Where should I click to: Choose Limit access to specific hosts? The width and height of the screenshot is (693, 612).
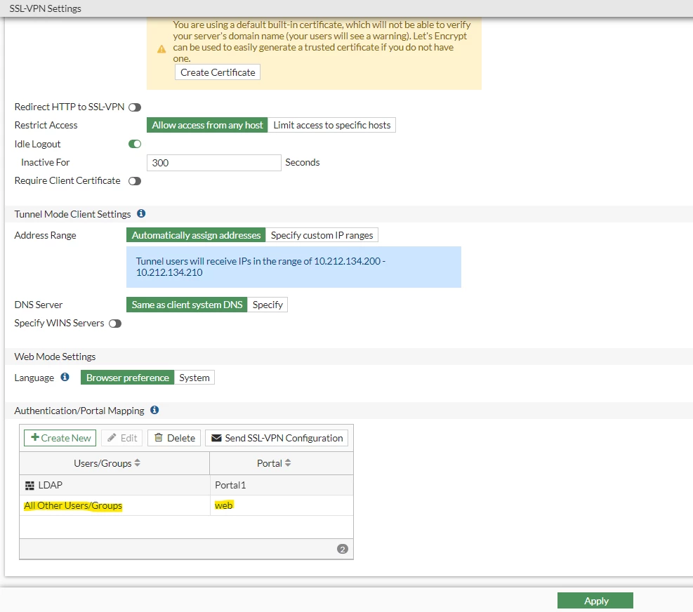pos(332,125)
